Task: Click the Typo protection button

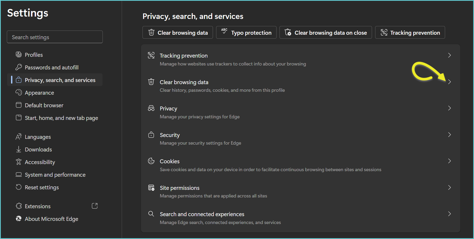Action: pyautogui.click(x=246, y=32)
